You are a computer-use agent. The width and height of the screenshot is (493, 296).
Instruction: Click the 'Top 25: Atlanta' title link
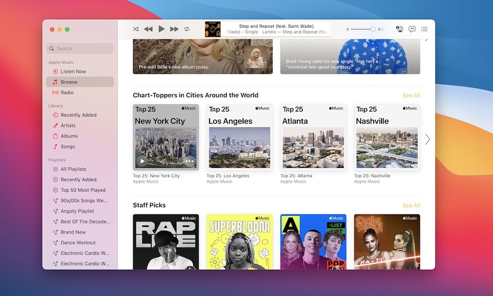[296, 176]
